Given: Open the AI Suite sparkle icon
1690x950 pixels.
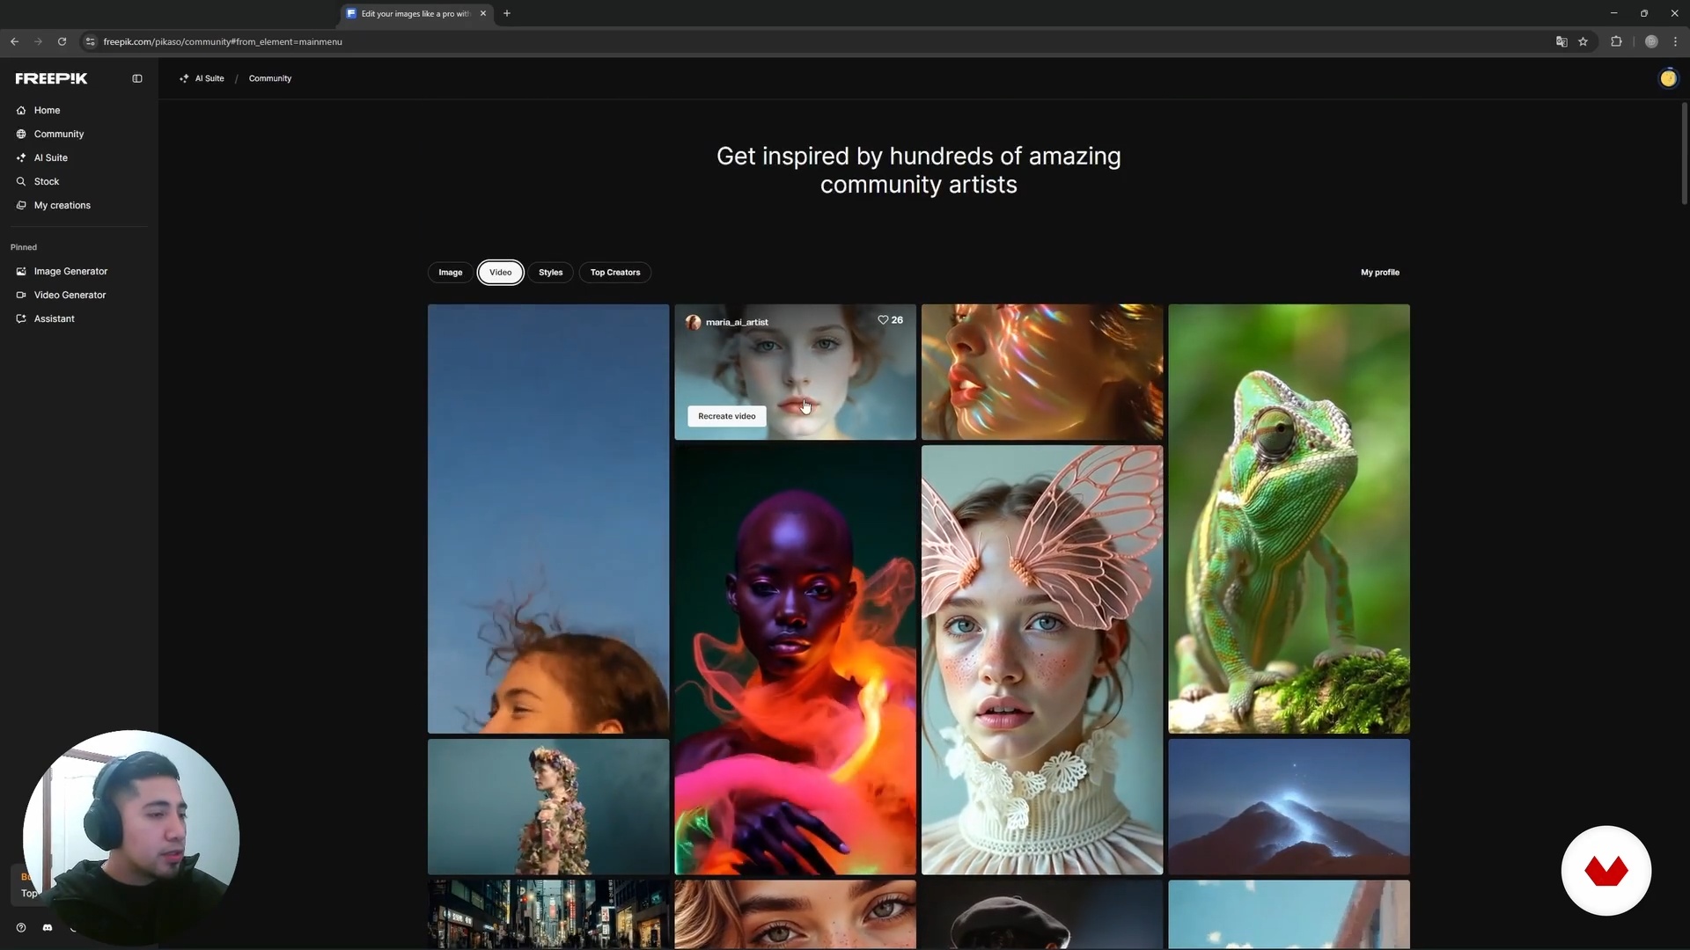Looking at the screenshot, I should pos(21,157).
